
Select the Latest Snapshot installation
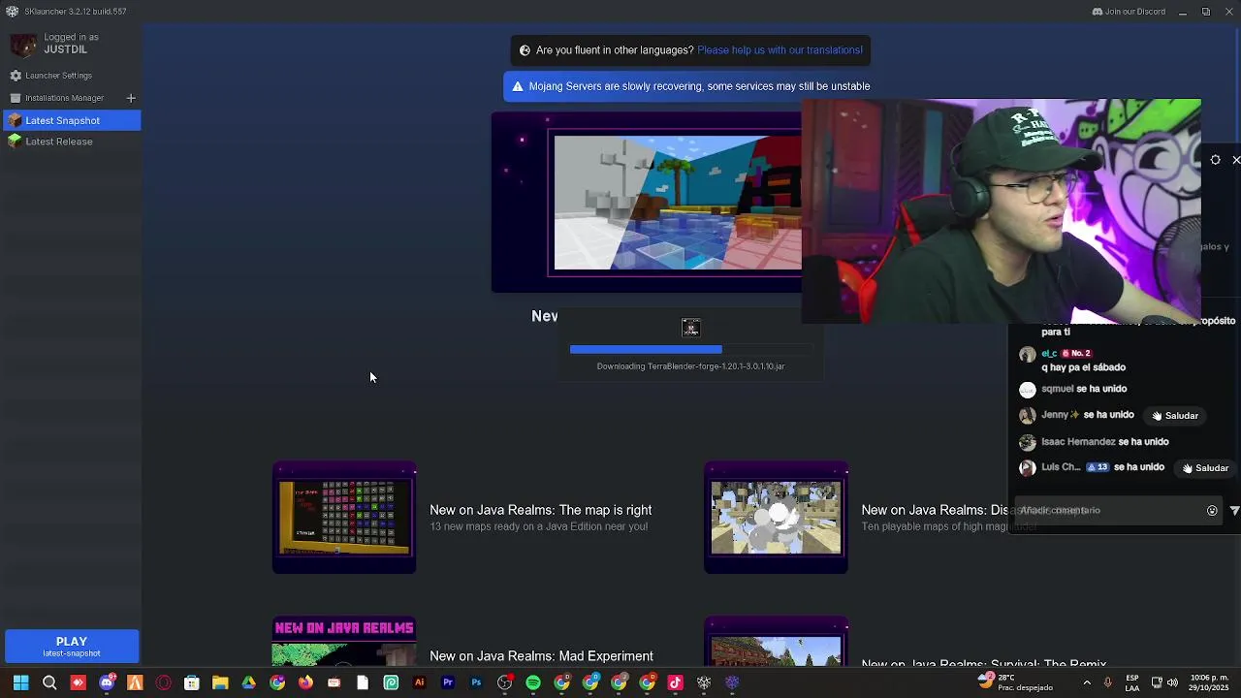[71, 120]
